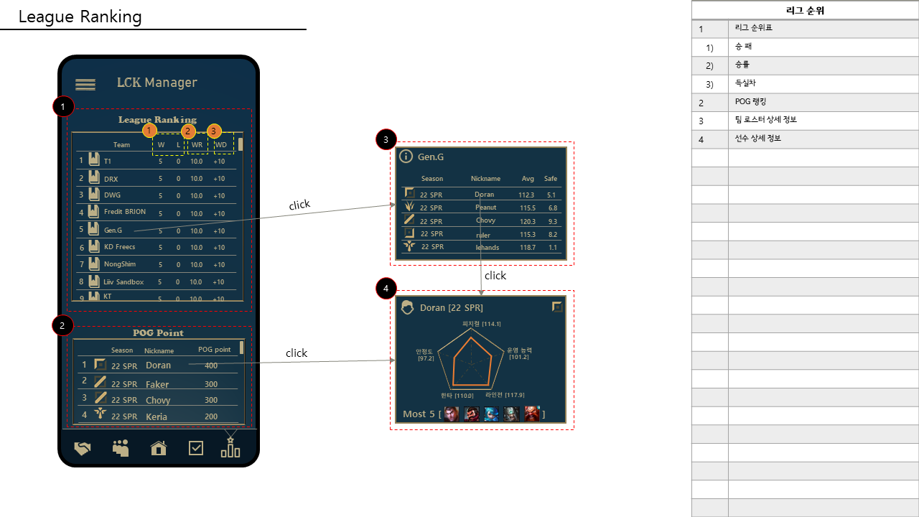Click the Liiv Sandbox team logo icon

tap(94, 281)
